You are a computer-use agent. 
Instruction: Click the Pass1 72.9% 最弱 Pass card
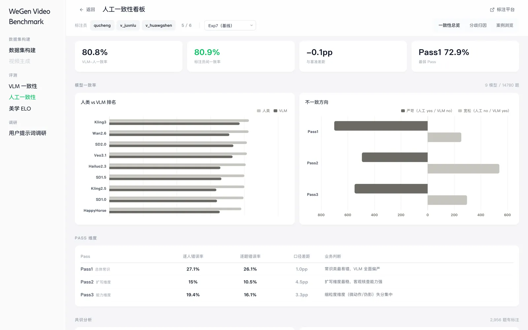click(465, 56)
